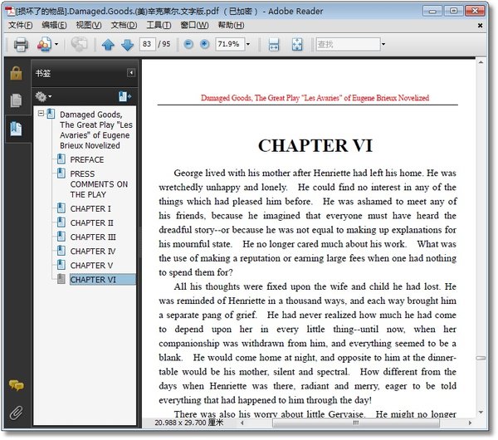Screen dimensions: 498x440
Task: Open the dropdown arrow next to collaborate icon
Action: tap(56, 44)
